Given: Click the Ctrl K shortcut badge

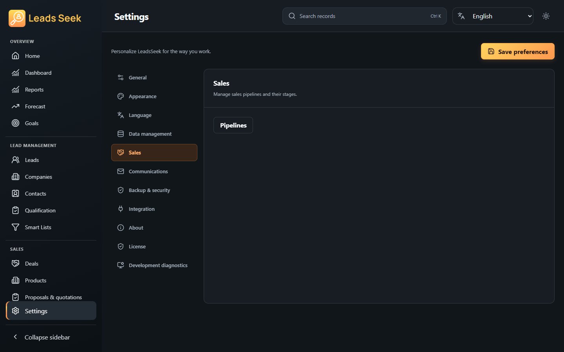Looking at the screenshot, I should [x=436, y=16].
